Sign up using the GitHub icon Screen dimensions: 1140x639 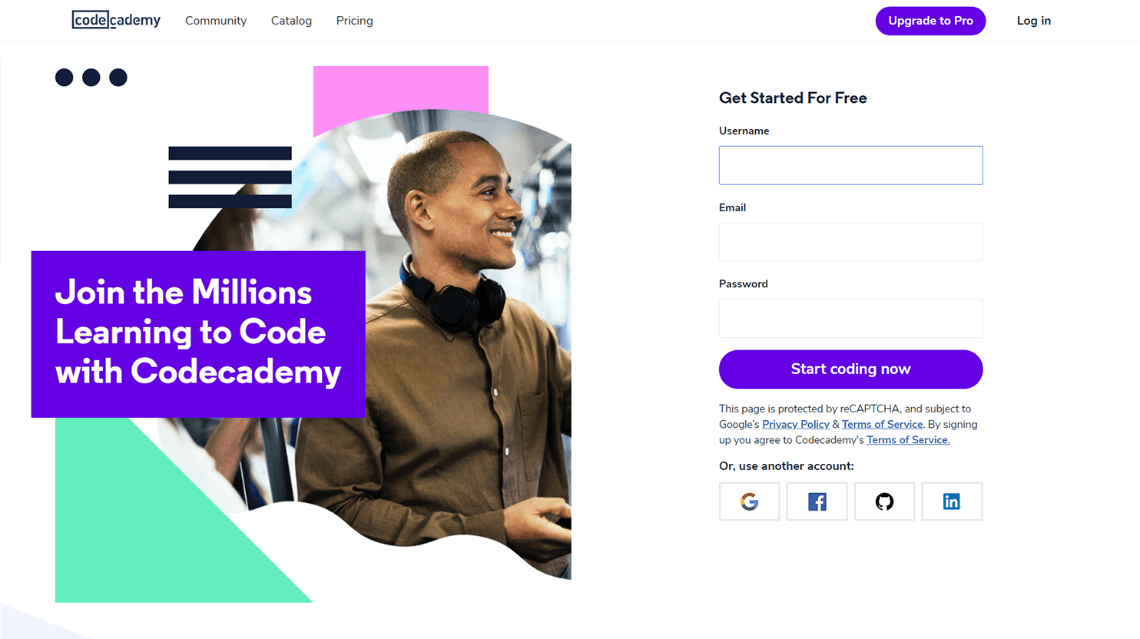click(884, 502)
